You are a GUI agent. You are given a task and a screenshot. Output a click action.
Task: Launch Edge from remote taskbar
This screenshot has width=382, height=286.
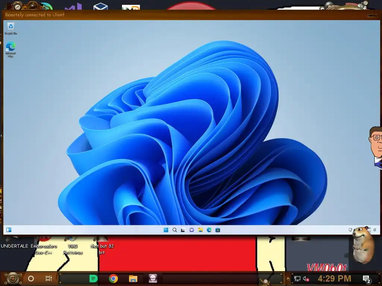[x=209, y=230]
